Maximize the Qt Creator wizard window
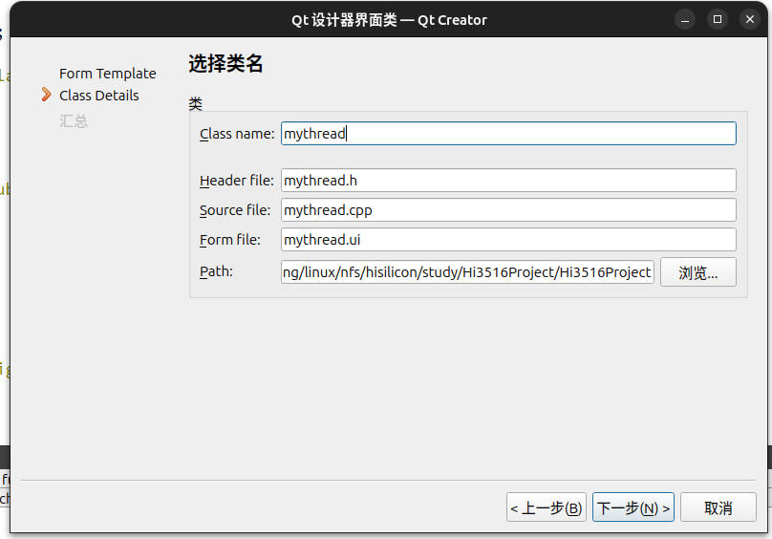The height and width of the screenshot is (539, 772). click(717, 20)
